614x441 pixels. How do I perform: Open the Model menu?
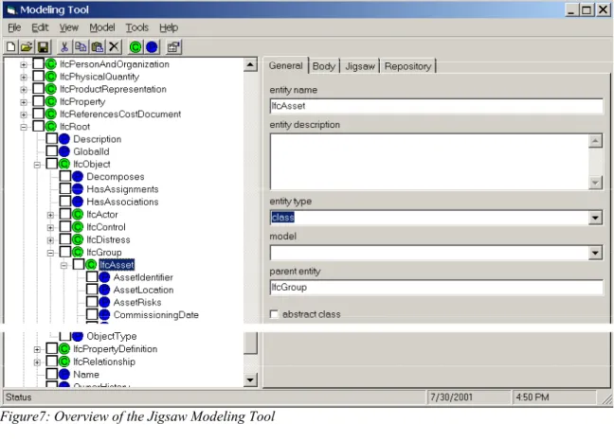pyautogui.click(x=102, y=27)
